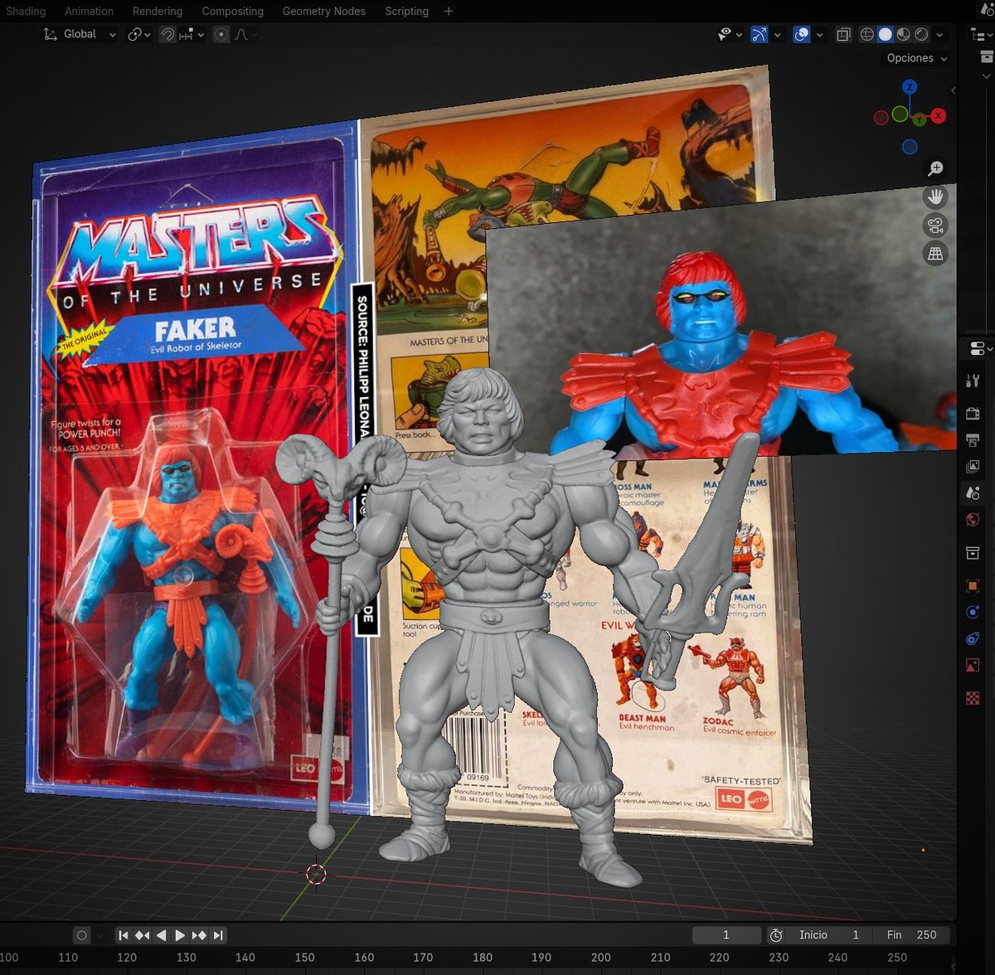Open the Collection properties tab
995x975 pixels.
(973, 553)
